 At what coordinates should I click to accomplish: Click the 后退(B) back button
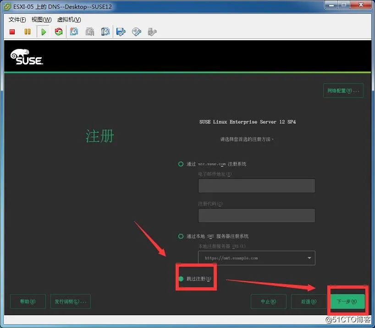point(309,301)
